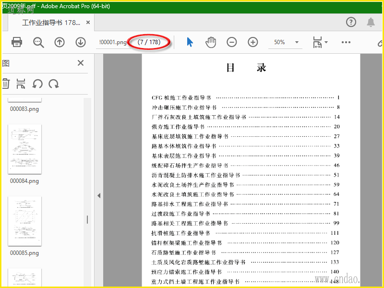The image size is (384, 288).
Task: Click page number 111 in contents
Action: click(335, 233)
